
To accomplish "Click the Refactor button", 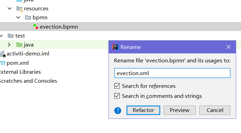I will (x=143, y=110).
